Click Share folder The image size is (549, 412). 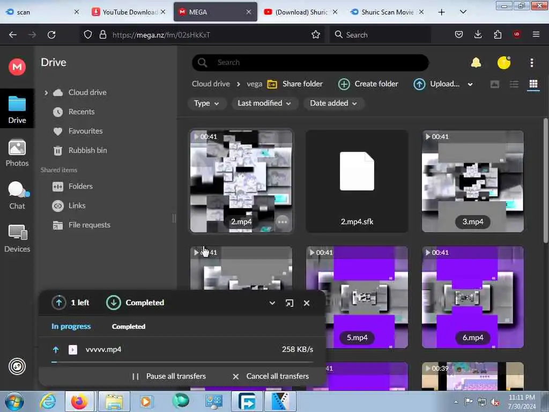(295, 84)
